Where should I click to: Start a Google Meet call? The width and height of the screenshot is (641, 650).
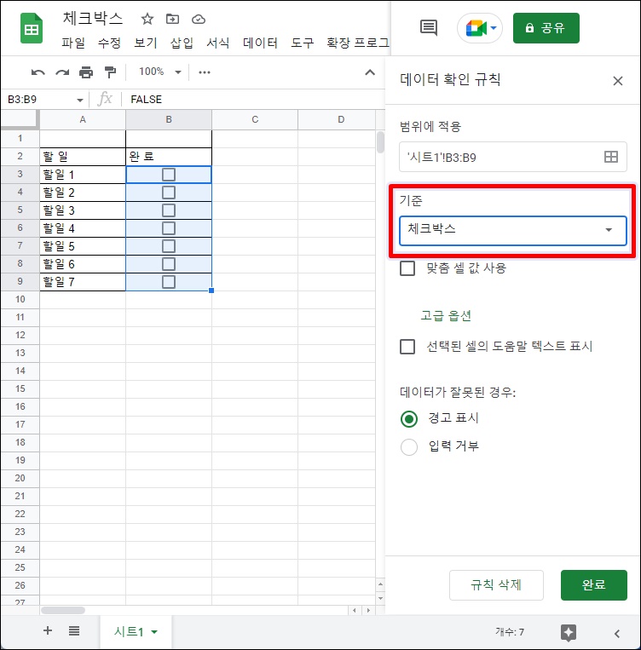[476, 28]
